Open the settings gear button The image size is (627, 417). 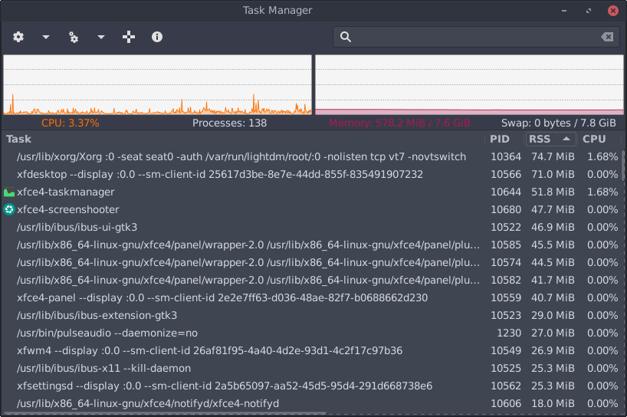click(x=18, y=37)
